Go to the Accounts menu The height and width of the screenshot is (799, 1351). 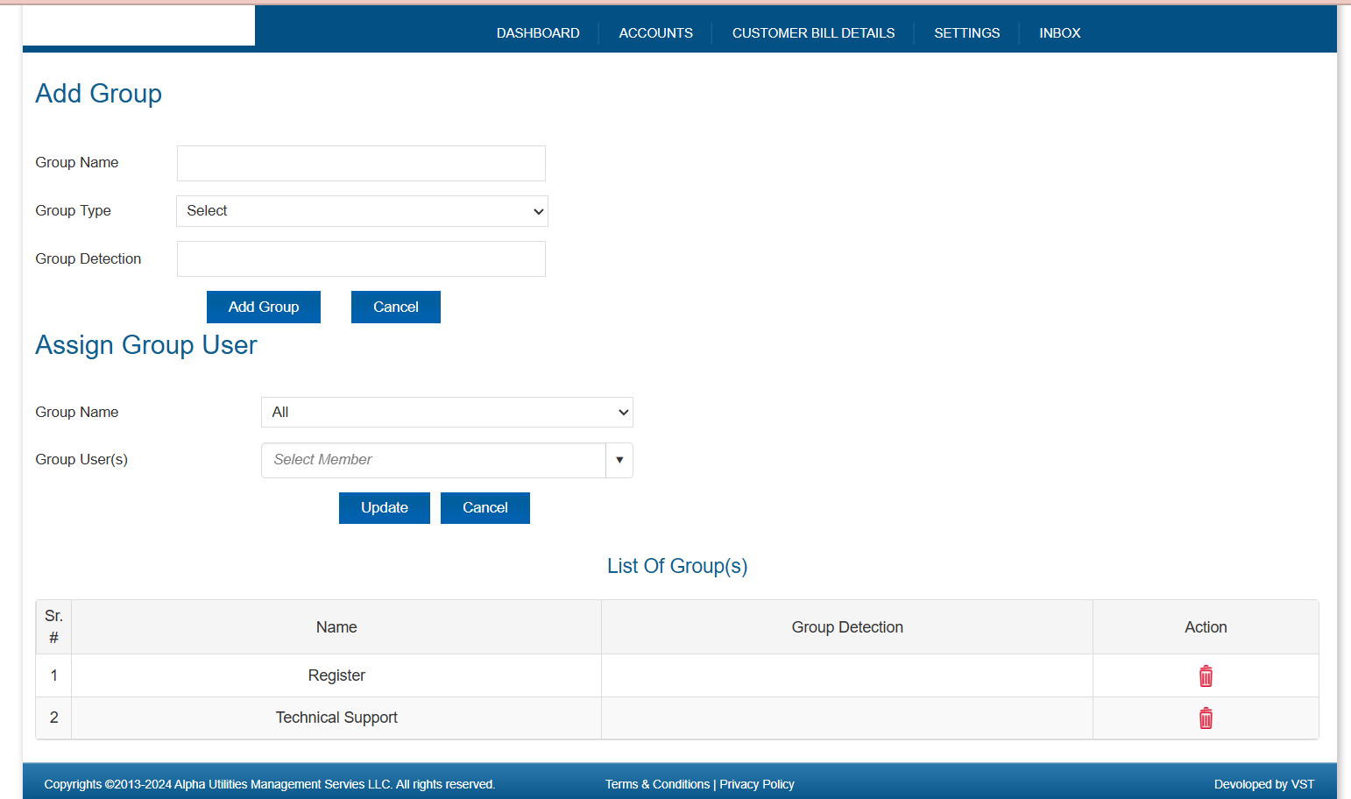(655, 33)
